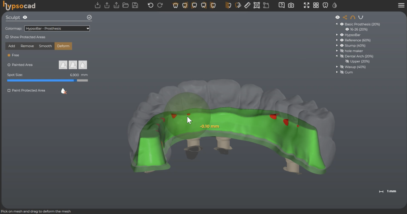
Task: Open the hamburger menu at top right
Action: coord(401,5)
